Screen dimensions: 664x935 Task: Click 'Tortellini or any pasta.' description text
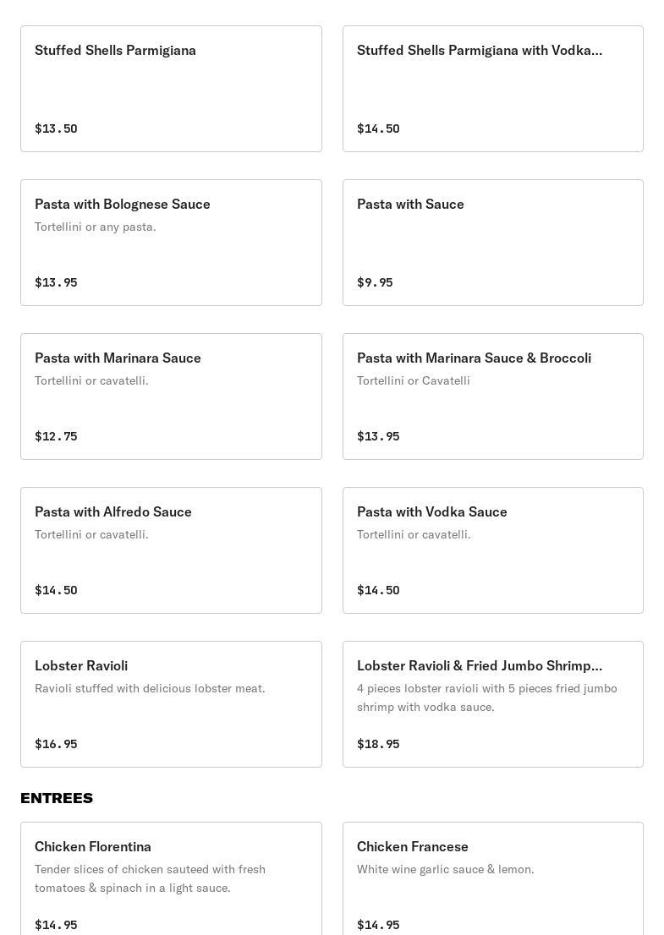[x=96, y=227]
